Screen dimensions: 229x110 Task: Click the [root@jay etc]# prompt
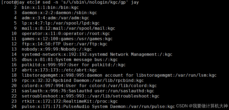[x=21, y=3]
